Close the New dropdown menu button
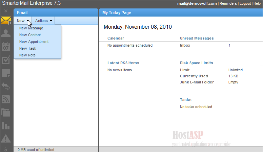 tap(23, 21)
